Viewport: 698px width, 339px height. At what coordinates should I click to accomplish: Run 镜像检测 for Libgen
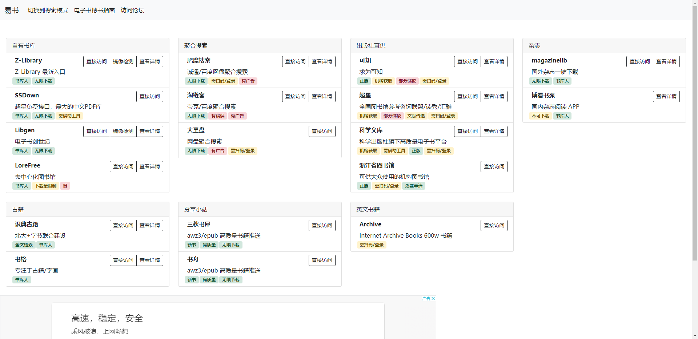tap(123, 131)
